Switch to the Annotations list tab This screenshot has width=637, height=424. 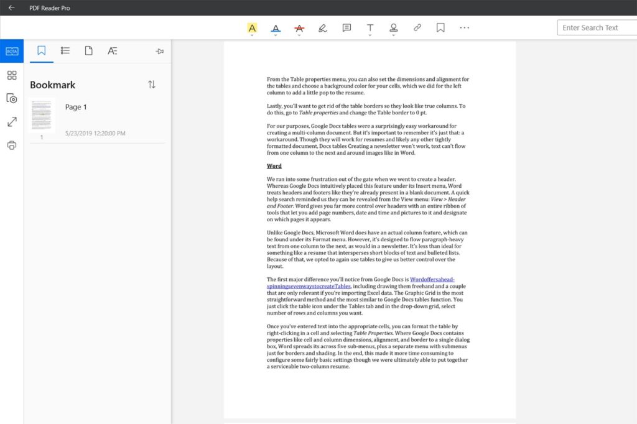112,51
